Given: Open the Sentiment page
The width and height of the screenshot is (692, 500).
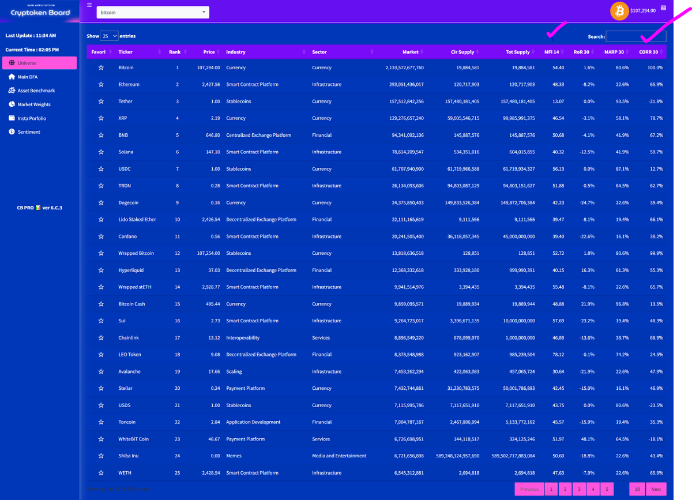Looking at the screenshot, I should point(39,132).
